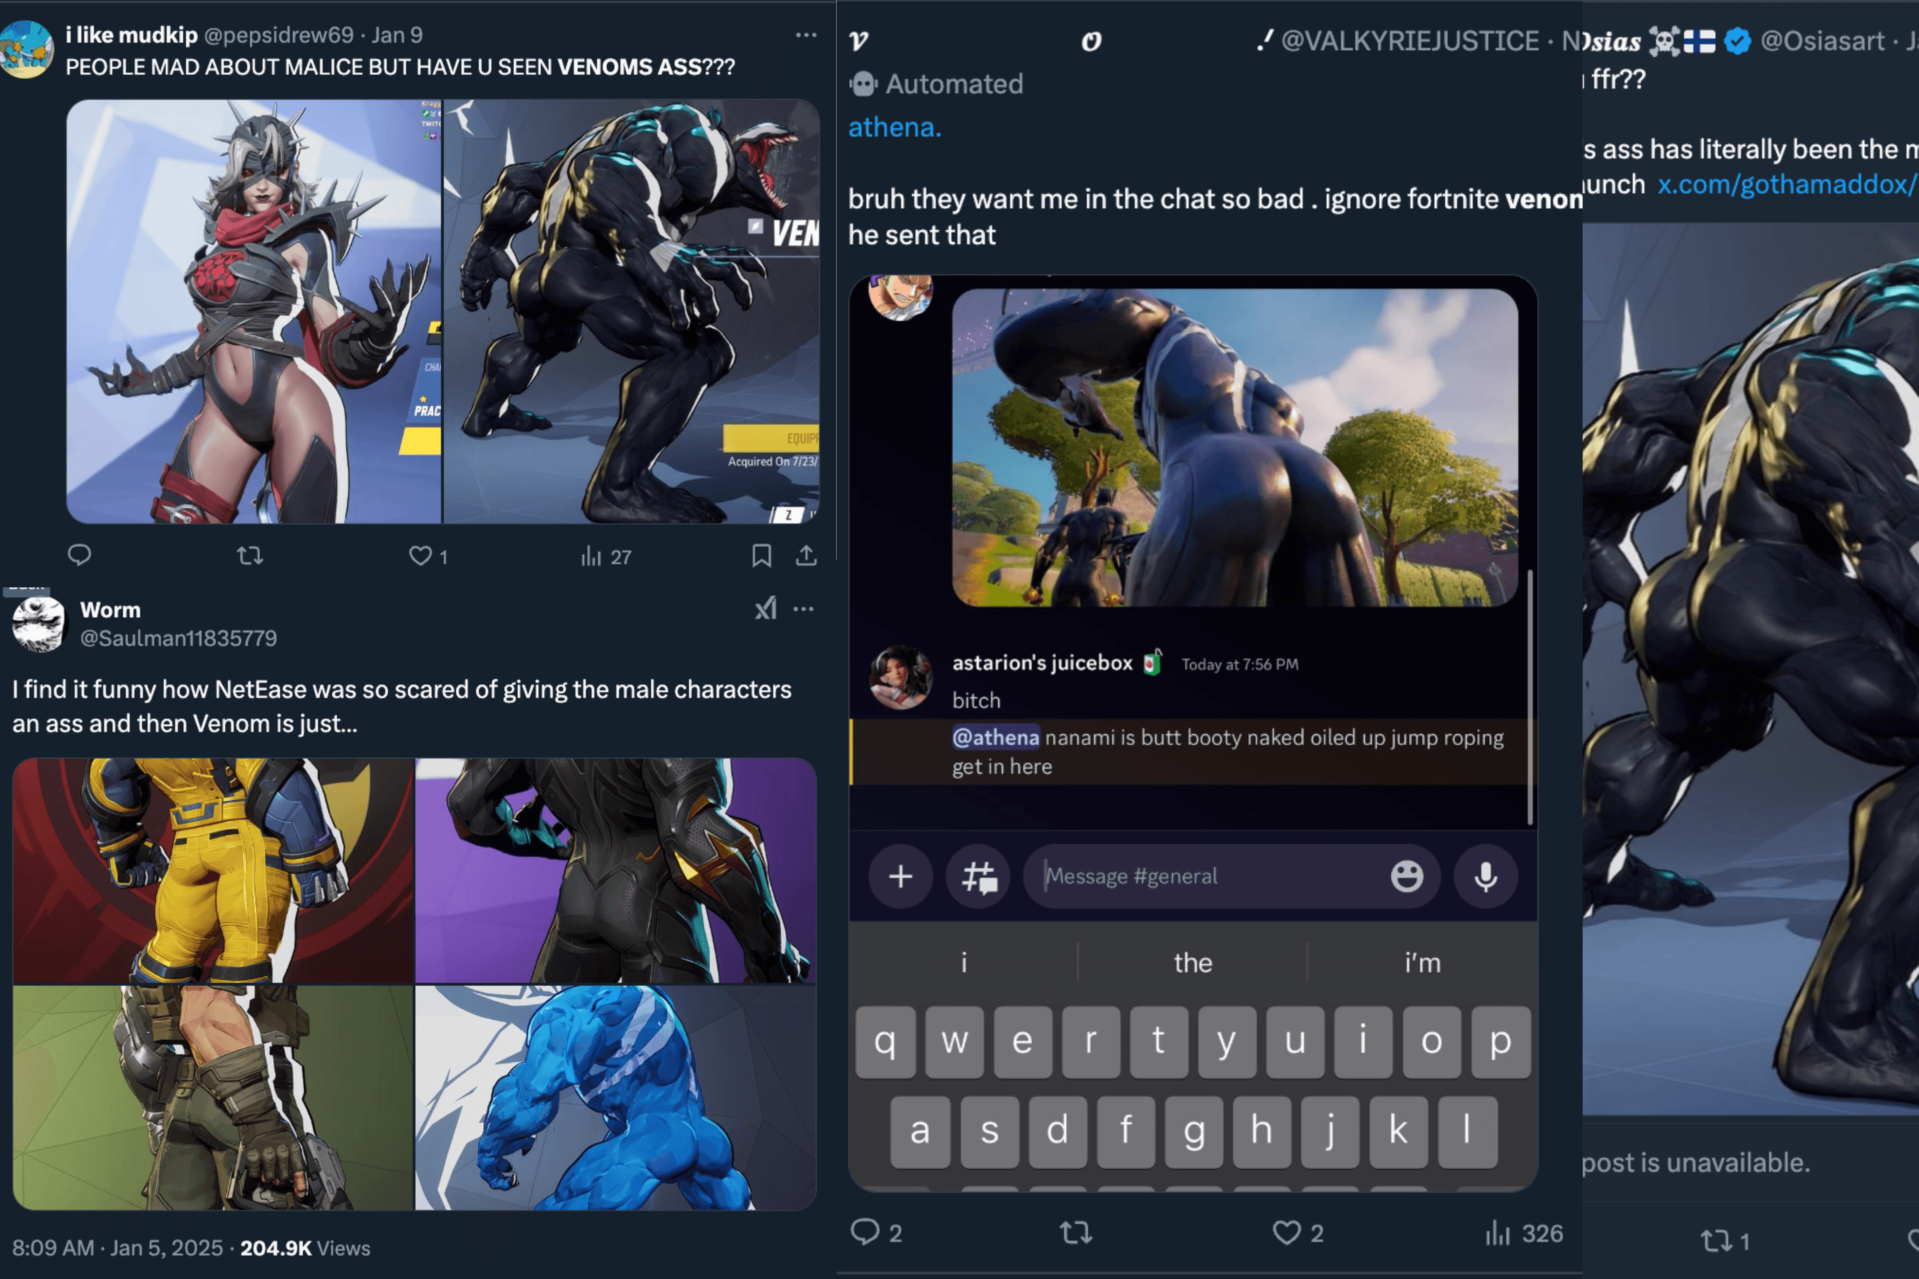Tap the keyboard suggestion "i'm"
The width and height of the screenshot is (1919, 1279).
[x=1422, y=963]
